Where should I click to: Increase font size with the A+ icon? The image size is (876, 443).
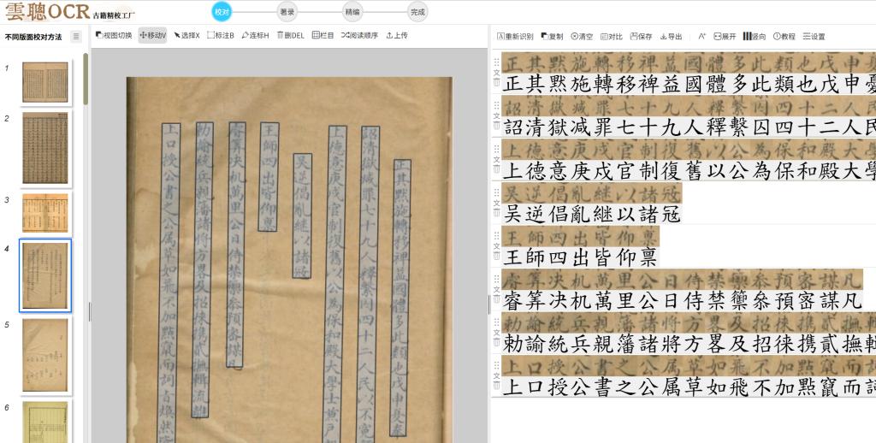point(701,36)
